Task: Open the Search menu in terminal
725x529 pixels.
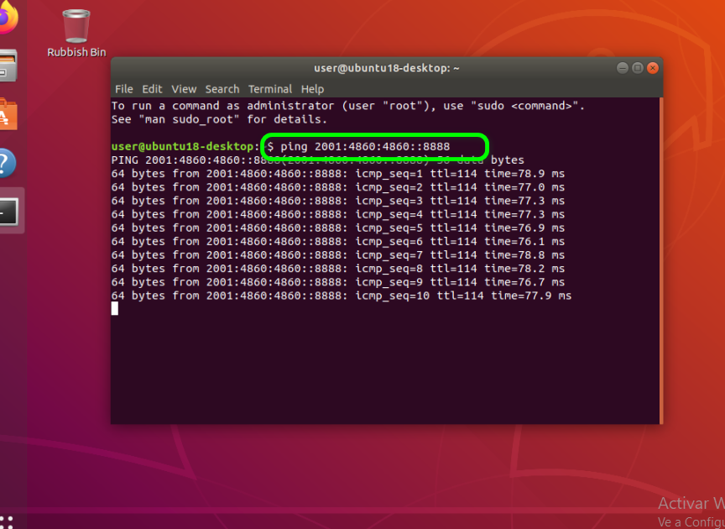Action: click(222, 89)
